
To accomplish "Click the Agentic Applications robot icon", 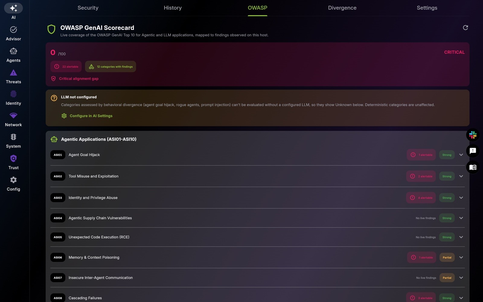I will coord(54,139).
